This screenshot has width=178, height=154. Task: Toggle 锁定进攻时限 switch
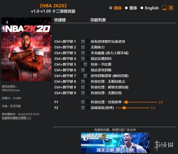pos(85,70)
